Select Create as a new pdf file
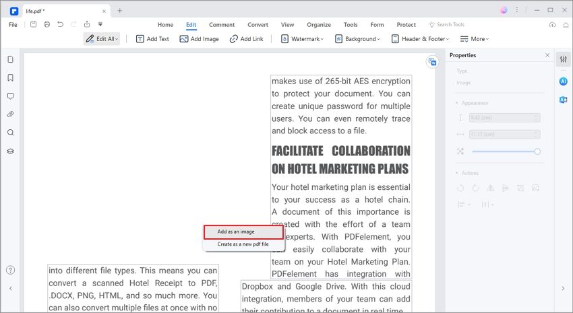Screen dimensions: 573x313 243,244
